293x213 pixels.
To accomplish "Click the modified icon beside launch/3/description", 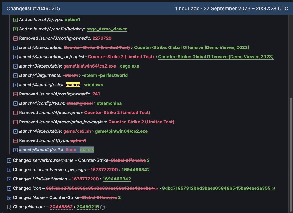I will coord(16,48).
